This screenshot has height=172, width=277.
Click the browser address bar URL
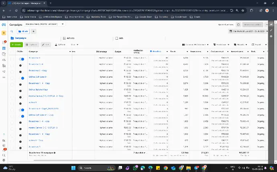click(x=126, y=10)
